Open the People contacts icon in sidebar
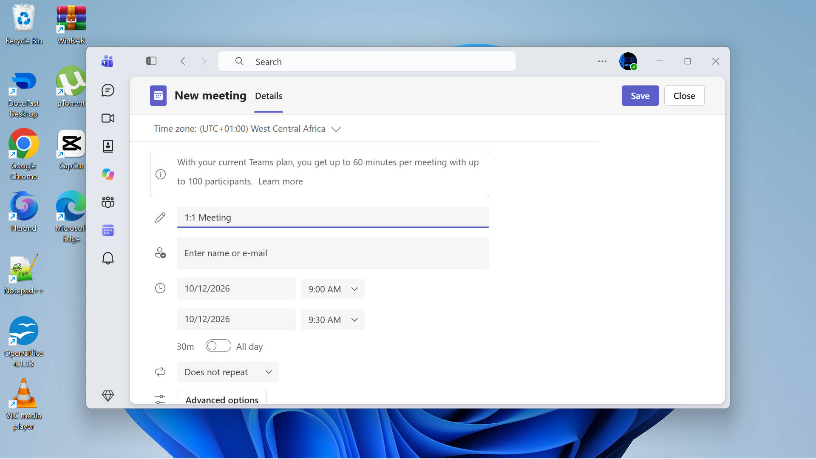Screen dimensions: 816x459 click(108, 146)
